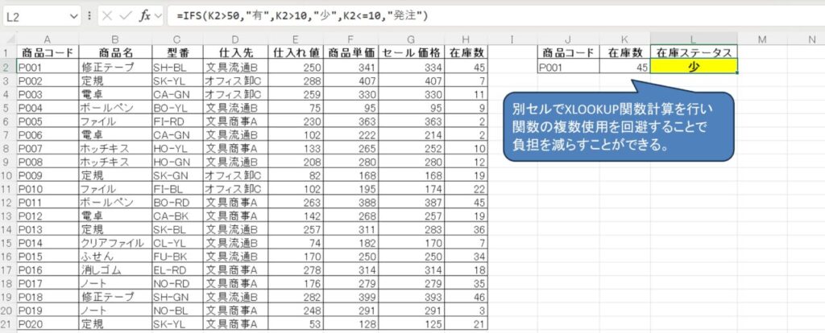
Task: Click the formula bar containing the IFS formula
Action: point(495,16)
